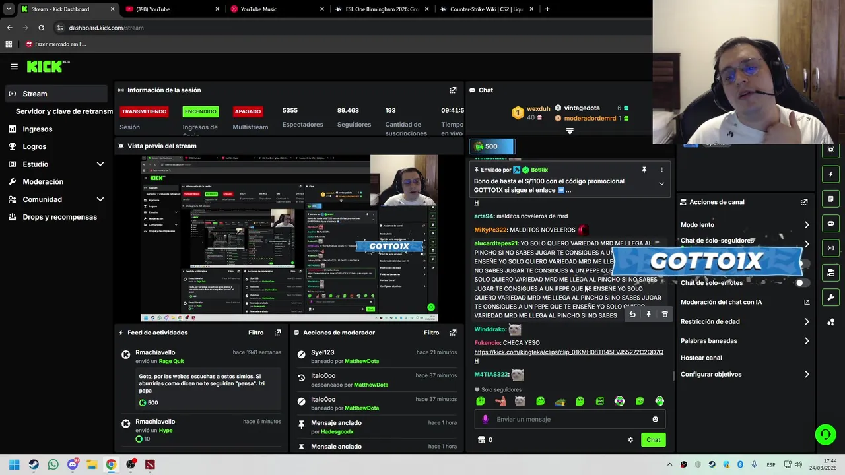Click the wrench tools sidebar icon
Viewport: 845px width, 475px height.
coord(830,298)
